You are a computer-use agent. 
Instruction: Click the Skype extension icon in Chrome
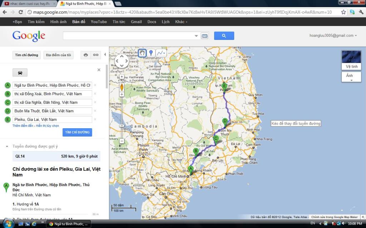coord(352,12)
